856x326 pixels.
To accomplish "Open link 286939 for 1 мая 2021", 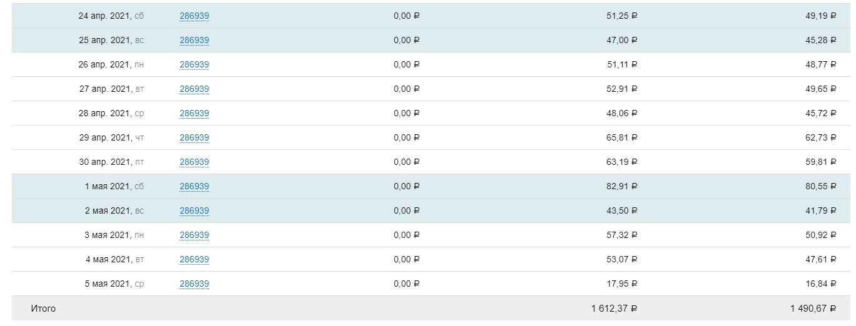I will tap(194, 187).
